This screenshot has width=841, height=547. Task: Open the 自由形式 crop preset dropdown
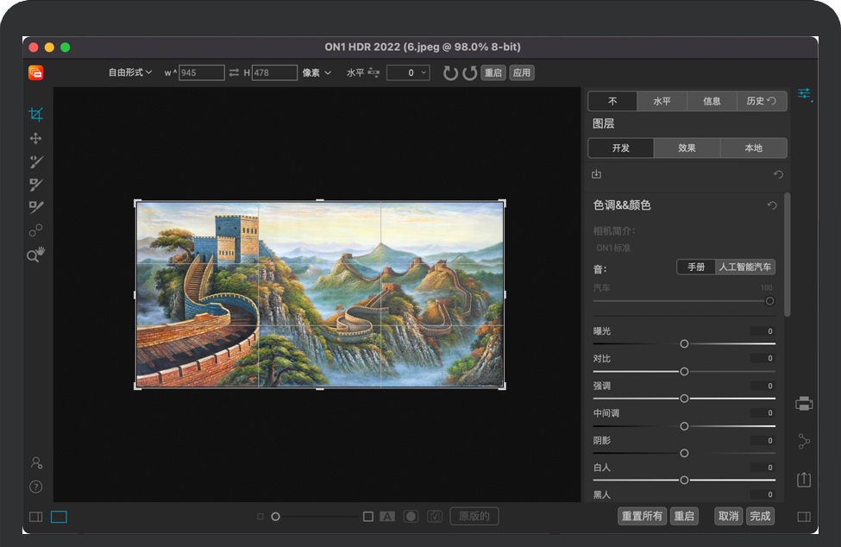[x=130, y=73]
